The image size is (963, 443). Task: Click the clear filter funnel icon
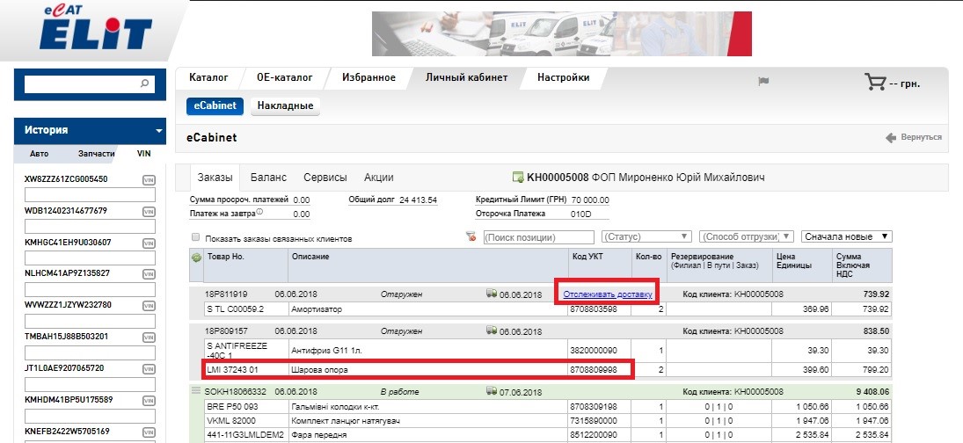coord(471,237)
